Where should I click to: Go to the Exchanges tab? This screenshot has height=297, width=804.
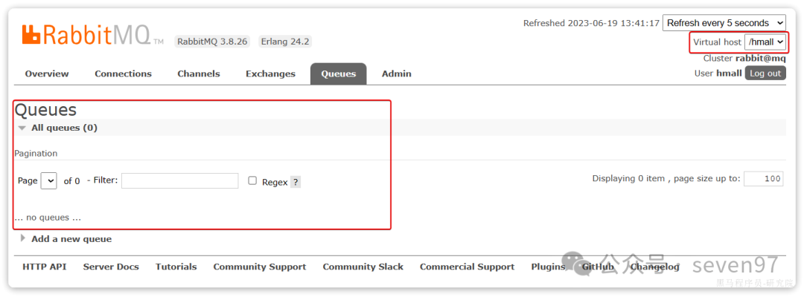coord(270,74)
